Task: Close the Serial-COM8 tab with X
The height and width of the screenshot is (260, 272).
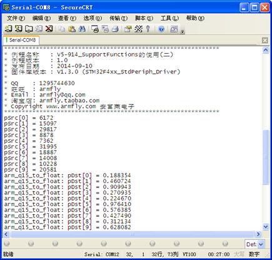Action: (265, 40)
